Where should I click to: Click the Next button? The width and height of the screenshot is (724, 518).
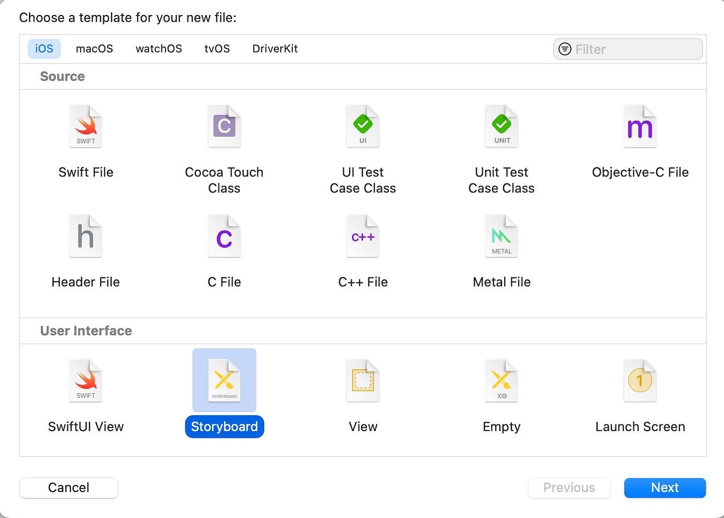coord(665,487)
